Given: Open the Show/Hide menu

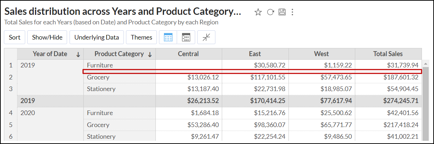Looking at the screenshot, I should click(47, 37).
